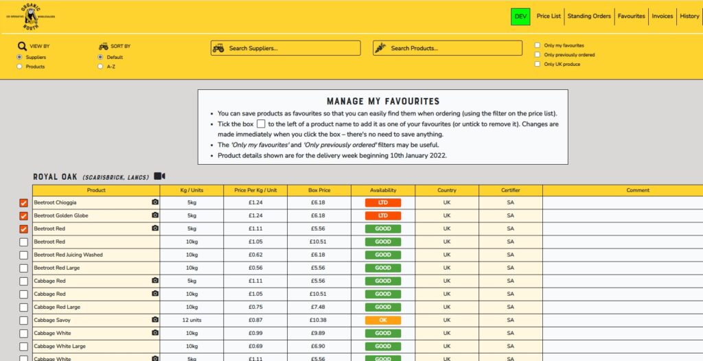Click the Search Products field
Image resolution: width=703 pixels, height=361 pixels.
[448, 48]
